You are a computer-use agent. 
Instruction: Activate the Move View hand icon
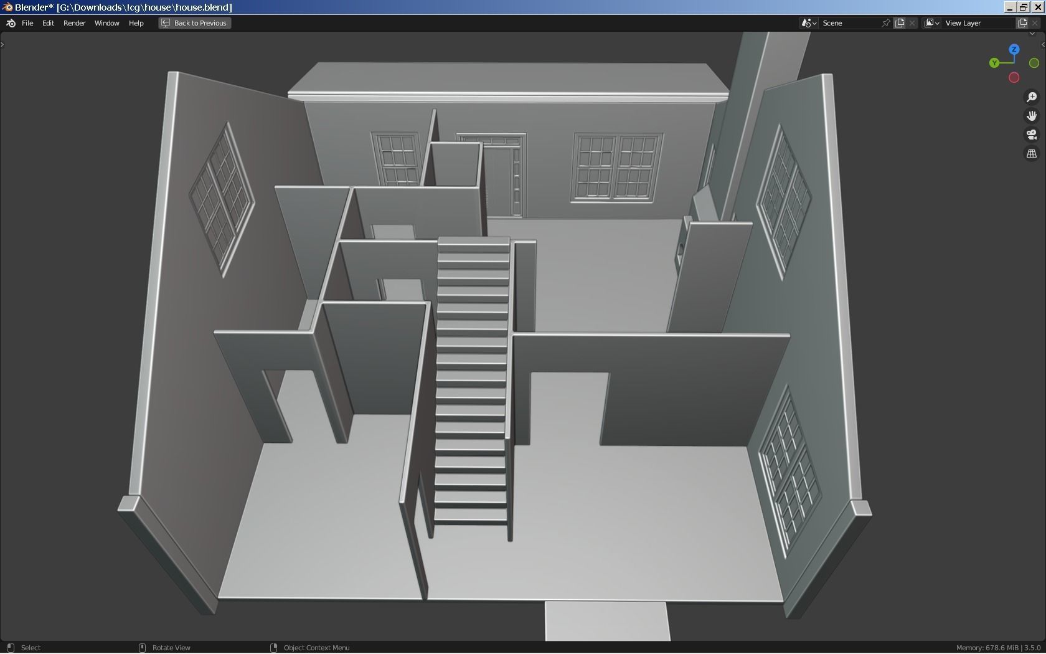click(x=1032, y=115)
